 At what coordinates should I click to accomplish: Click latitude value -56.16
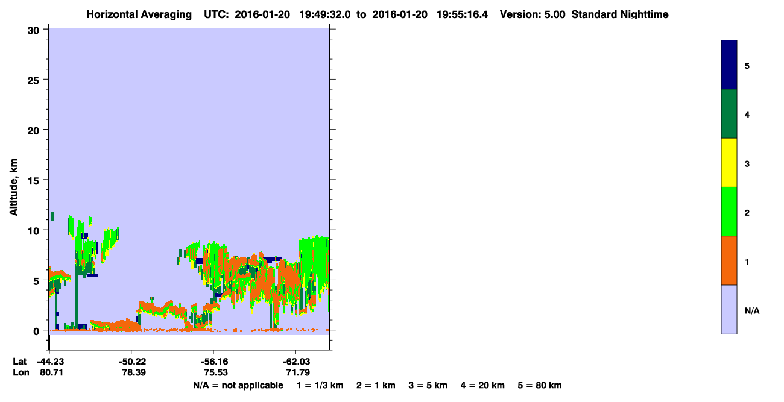tap(213, 362)
